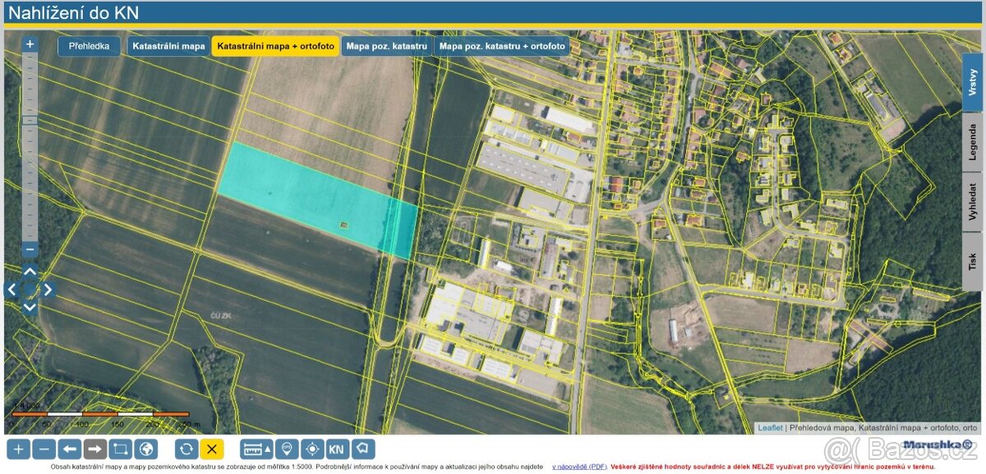This screenshot has height=474, width=986.
Task: Click the zoom in plus button in bottom toolbar
Action: click(x=19, y=449)
